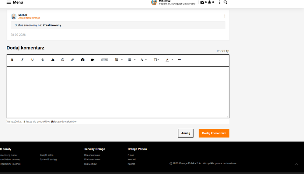Open the notifications bell icon
The width and height of the screenshot is (304, 174).
point(209,2)
